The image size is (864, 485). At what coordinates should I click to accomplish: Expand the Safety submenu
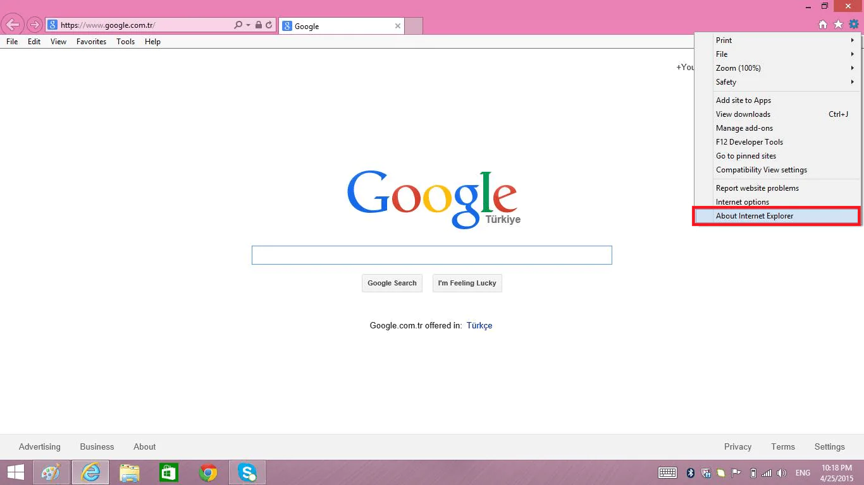point(725,82)
